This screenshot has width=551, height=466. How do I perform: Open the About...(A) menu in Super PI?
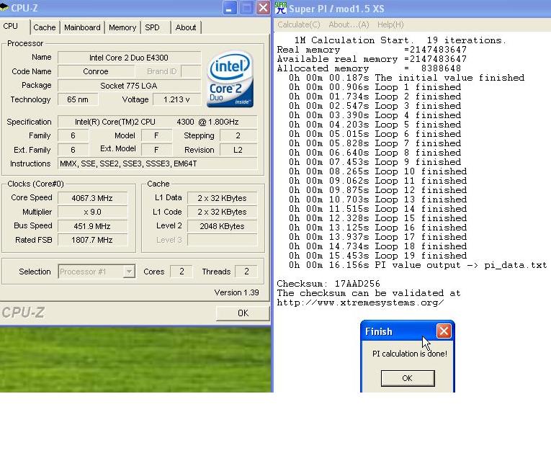[x=349, y=24]
